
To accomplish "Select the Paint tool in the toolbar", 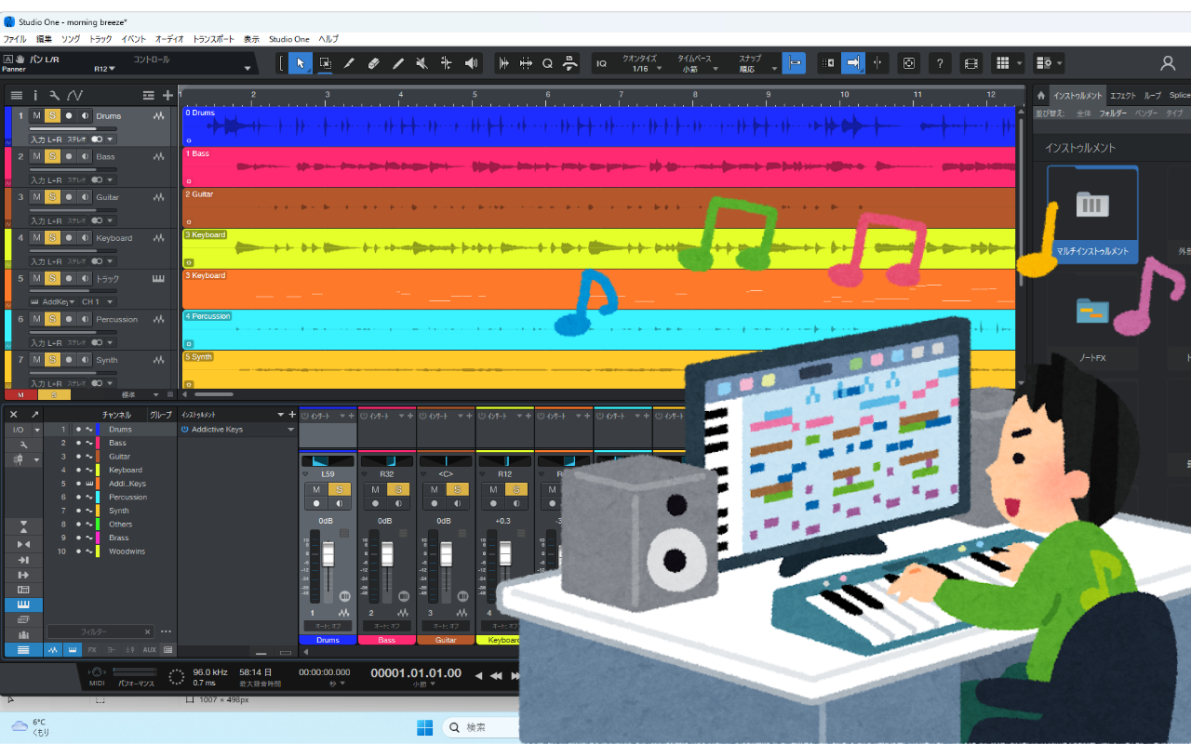I will pyautogui.click(x=396, y=62).
